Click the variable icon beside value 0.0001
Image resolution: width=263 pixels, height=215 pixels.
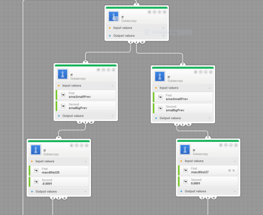pyautogui.click(x=186, y=181)
